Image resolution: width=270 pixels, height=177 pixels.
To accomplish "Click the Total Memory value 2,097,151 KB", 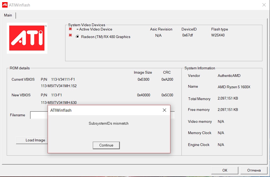I will click(x=228, y=98).
